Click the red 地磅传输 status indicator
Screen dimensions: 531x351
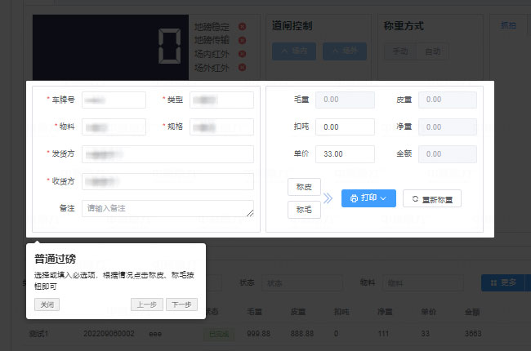[x=242, y=40]
